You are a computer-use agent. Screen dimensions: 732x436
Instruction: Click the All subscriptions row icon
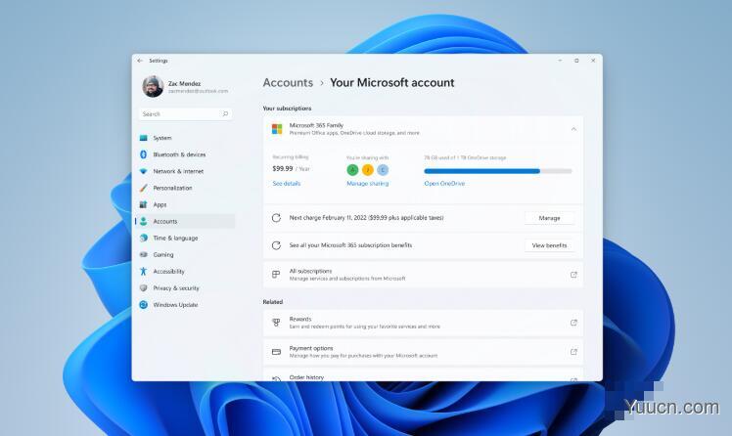276,274
